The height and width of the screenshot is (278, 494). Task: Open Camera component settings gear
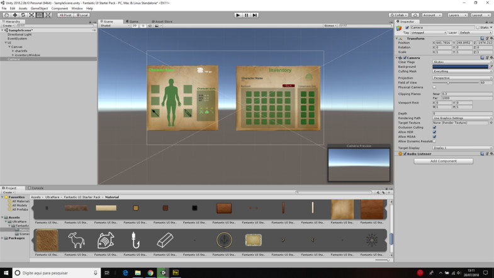click(x=491, y=58)
